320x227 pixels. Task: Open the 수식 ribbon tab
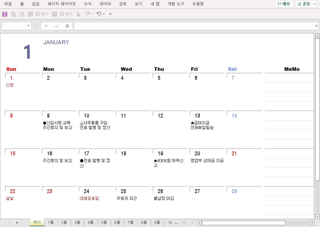coord(88,4)
